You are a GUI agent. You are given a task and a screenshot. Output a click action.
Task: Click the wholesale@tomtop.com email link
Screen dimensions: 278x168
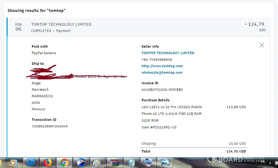pos(162,73)
